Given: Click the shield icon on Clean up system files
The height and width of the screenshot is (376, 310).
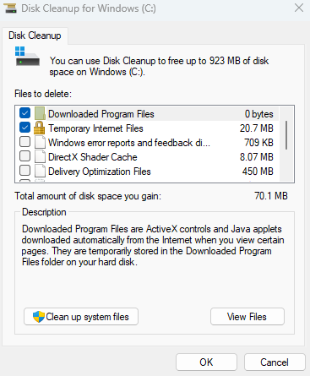Looking at the screenshot, I should [x=39, y=317].
